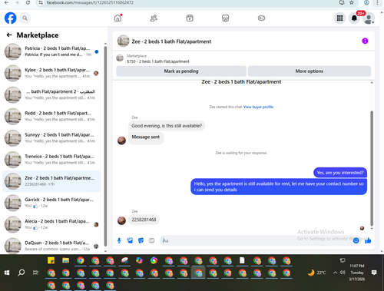Open Alecia's conversation
Viewport: 384px width, 291px height.
[x=51, y=224]
